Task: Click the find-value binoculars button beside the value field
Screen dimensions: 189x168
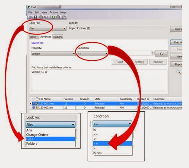Action: (161, 54)
